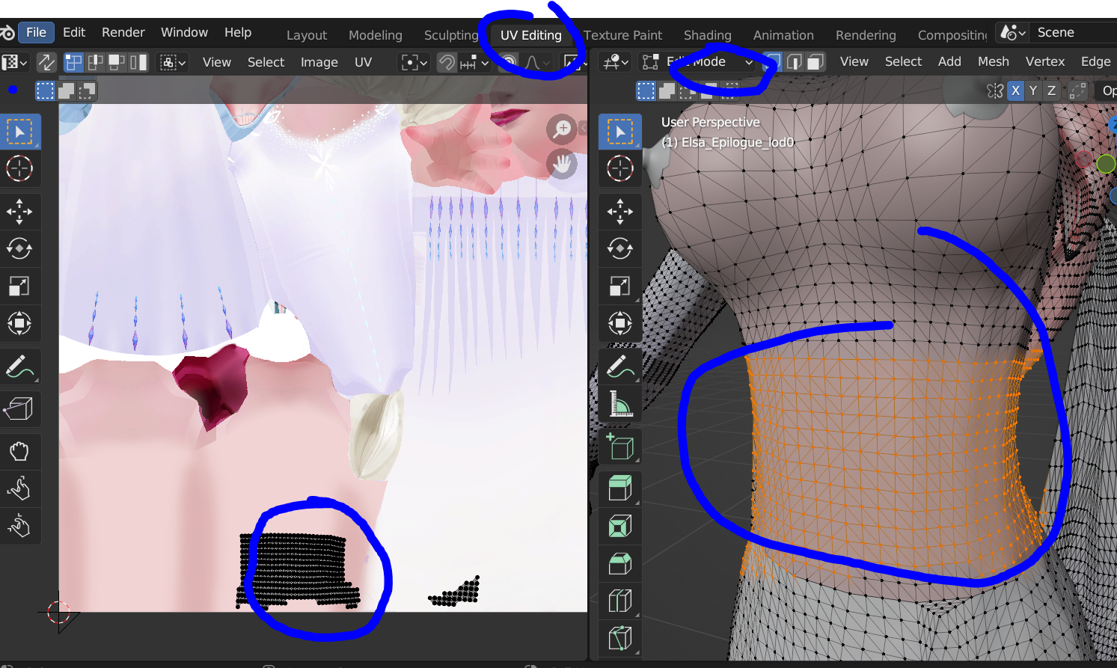
Task: Choose the UV editor Scale tool
Action: (x=19, y=286)
